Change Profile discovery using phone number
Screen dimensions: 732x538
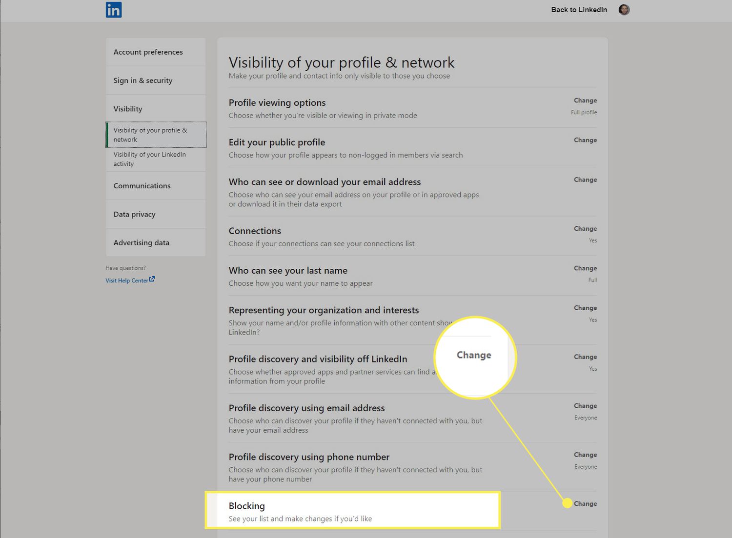(x=585, y=455)
